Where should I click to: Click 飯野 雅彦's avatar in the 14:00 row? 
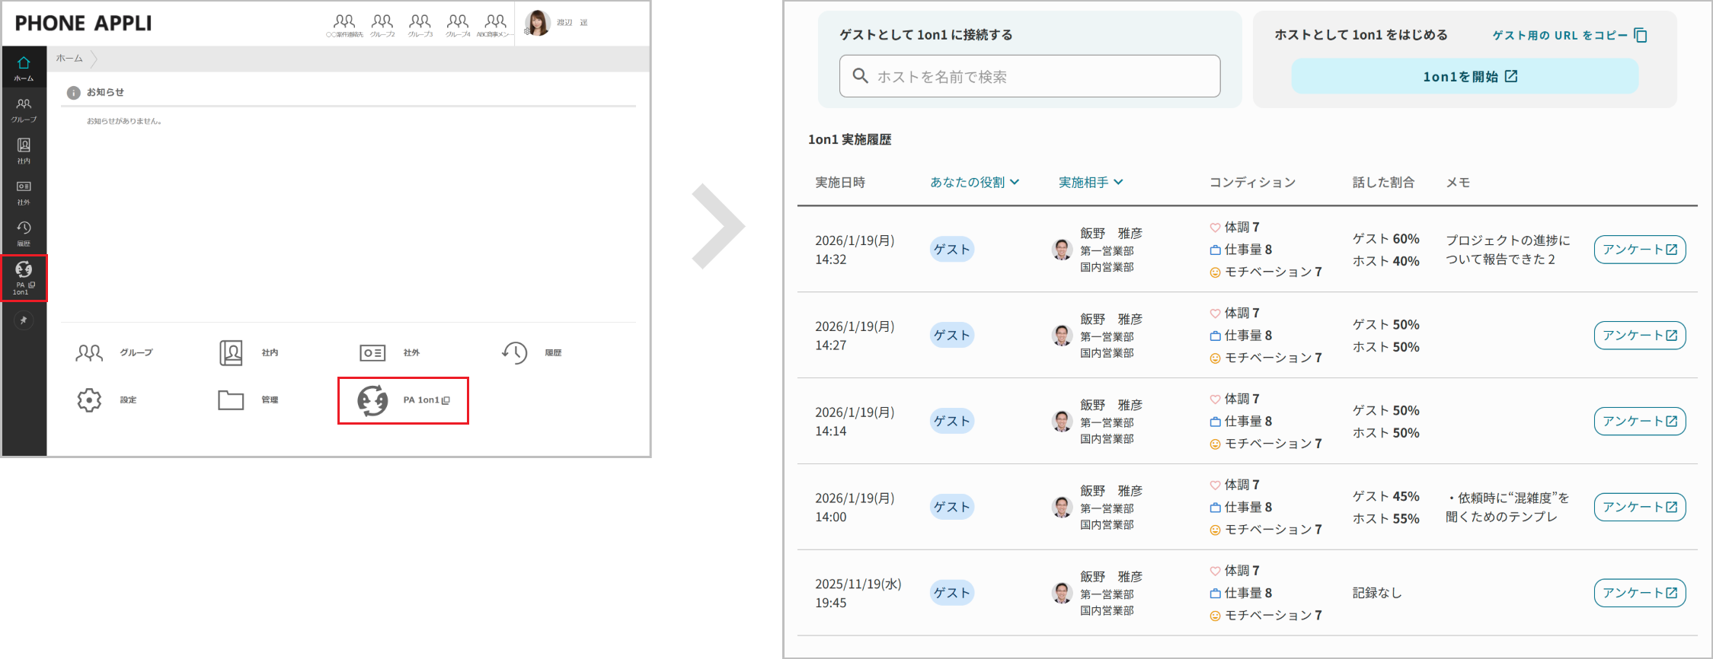pyautogui.click(x=1062, y=508)
